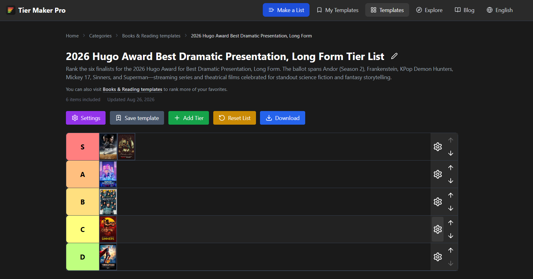Move D tier up with arrow
The width and height of the screenshot is (533, 279).
pyautogui.click(x=451, y=250)
